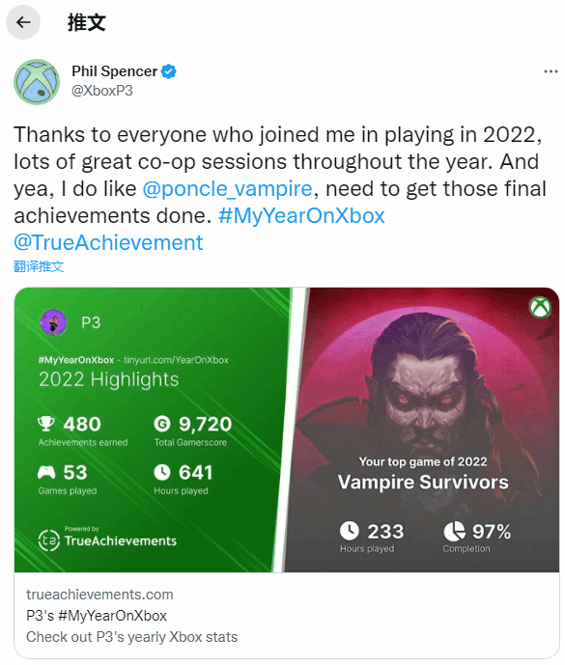Viewport: 565px width, 665px height.
Task: Open the tweet's three-dot more menu
Action: (x=551, y=71)
